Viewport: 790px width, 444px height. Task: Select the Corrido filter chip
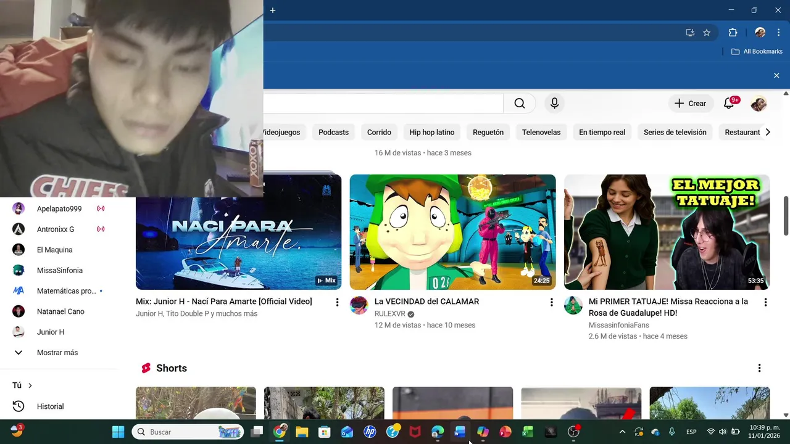coord(379,132)
